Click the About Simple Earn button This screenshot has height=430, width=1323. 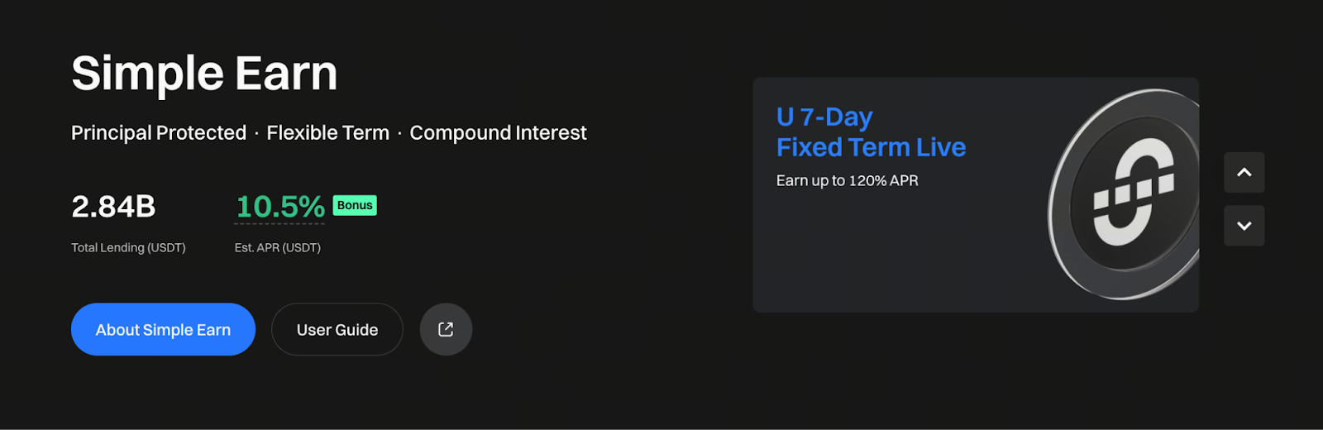[x=163, y=329]
